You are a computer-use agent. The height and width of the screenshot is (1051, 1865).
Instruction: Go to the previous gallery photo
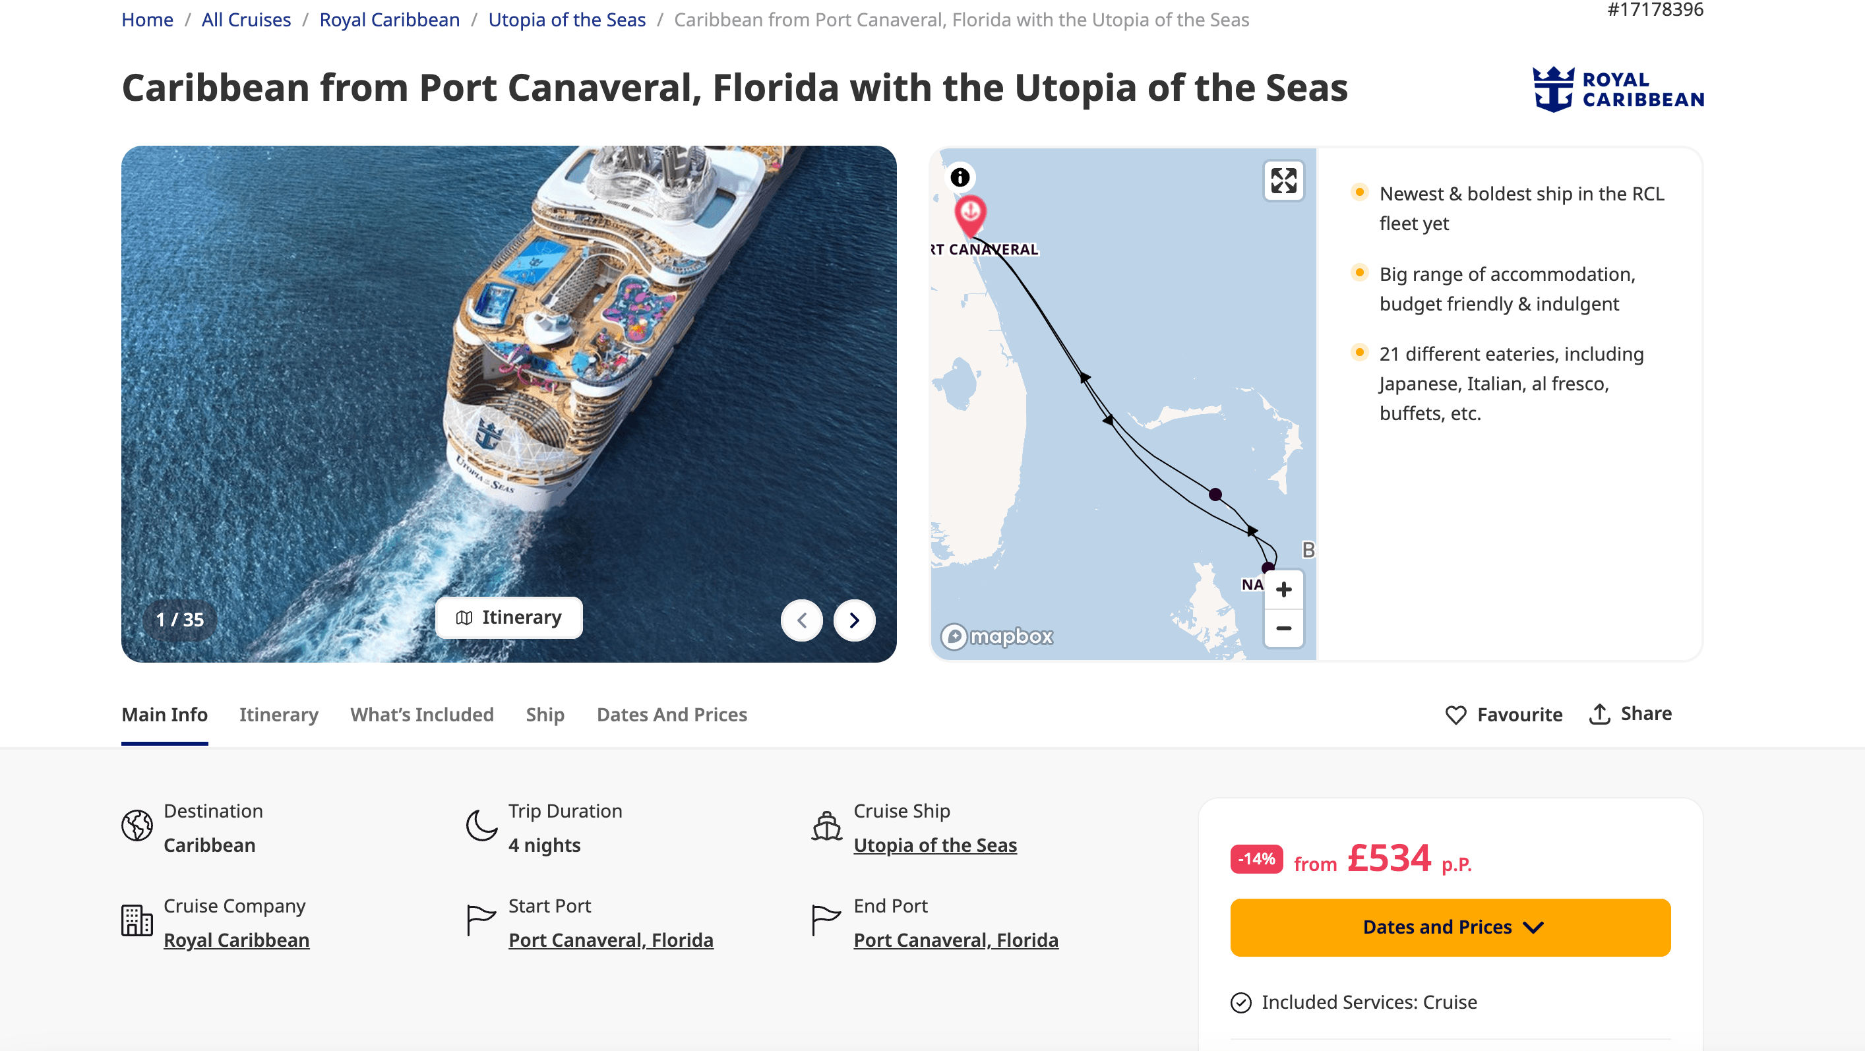[x=801, y=620]
